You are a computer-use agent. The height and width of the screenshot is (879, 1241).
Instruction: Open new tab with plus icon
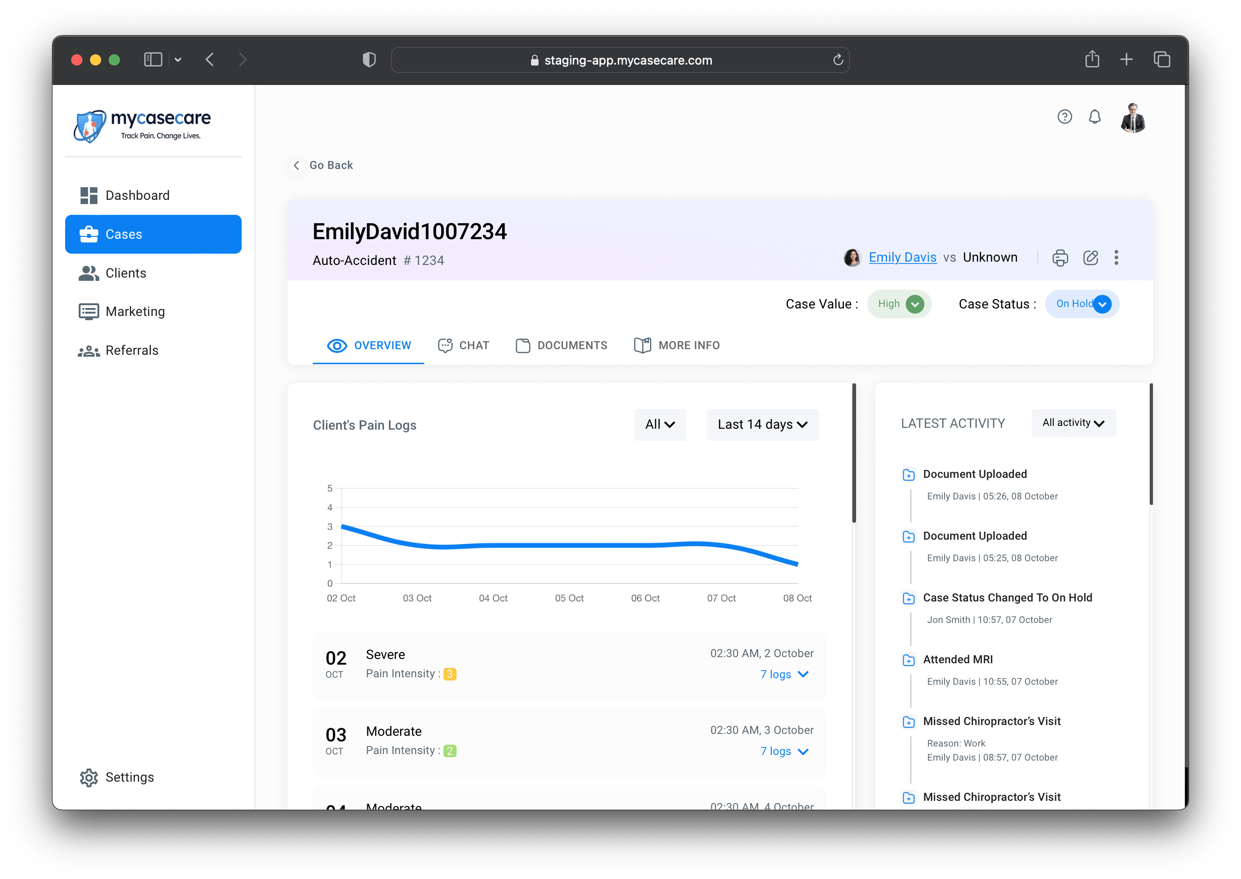click(1126, 59)
